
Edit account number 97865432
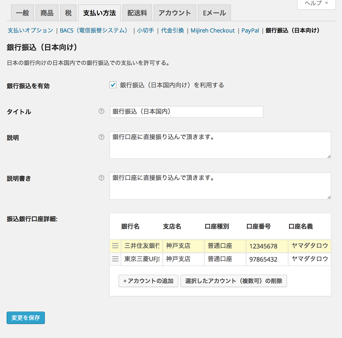click(x=267, y=259)
